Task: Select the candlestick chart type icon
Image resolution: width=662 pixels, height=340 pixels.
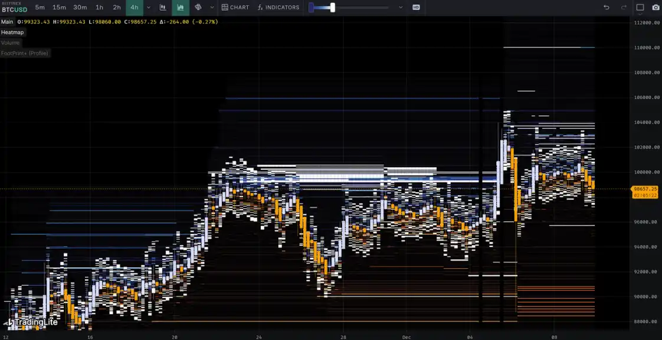Action: pos(163,8)
